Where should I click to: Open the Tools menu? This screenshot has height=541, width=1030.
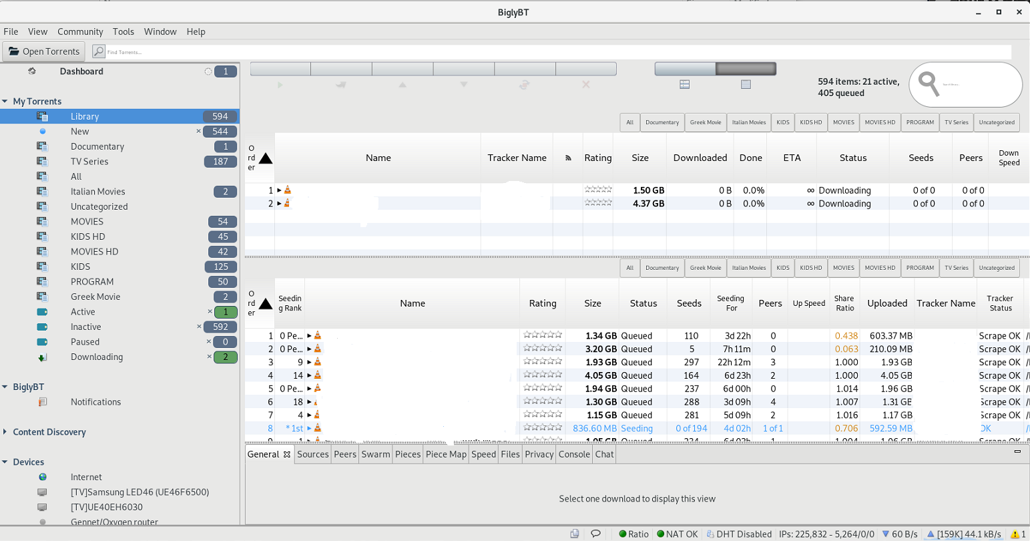(123, 31)
